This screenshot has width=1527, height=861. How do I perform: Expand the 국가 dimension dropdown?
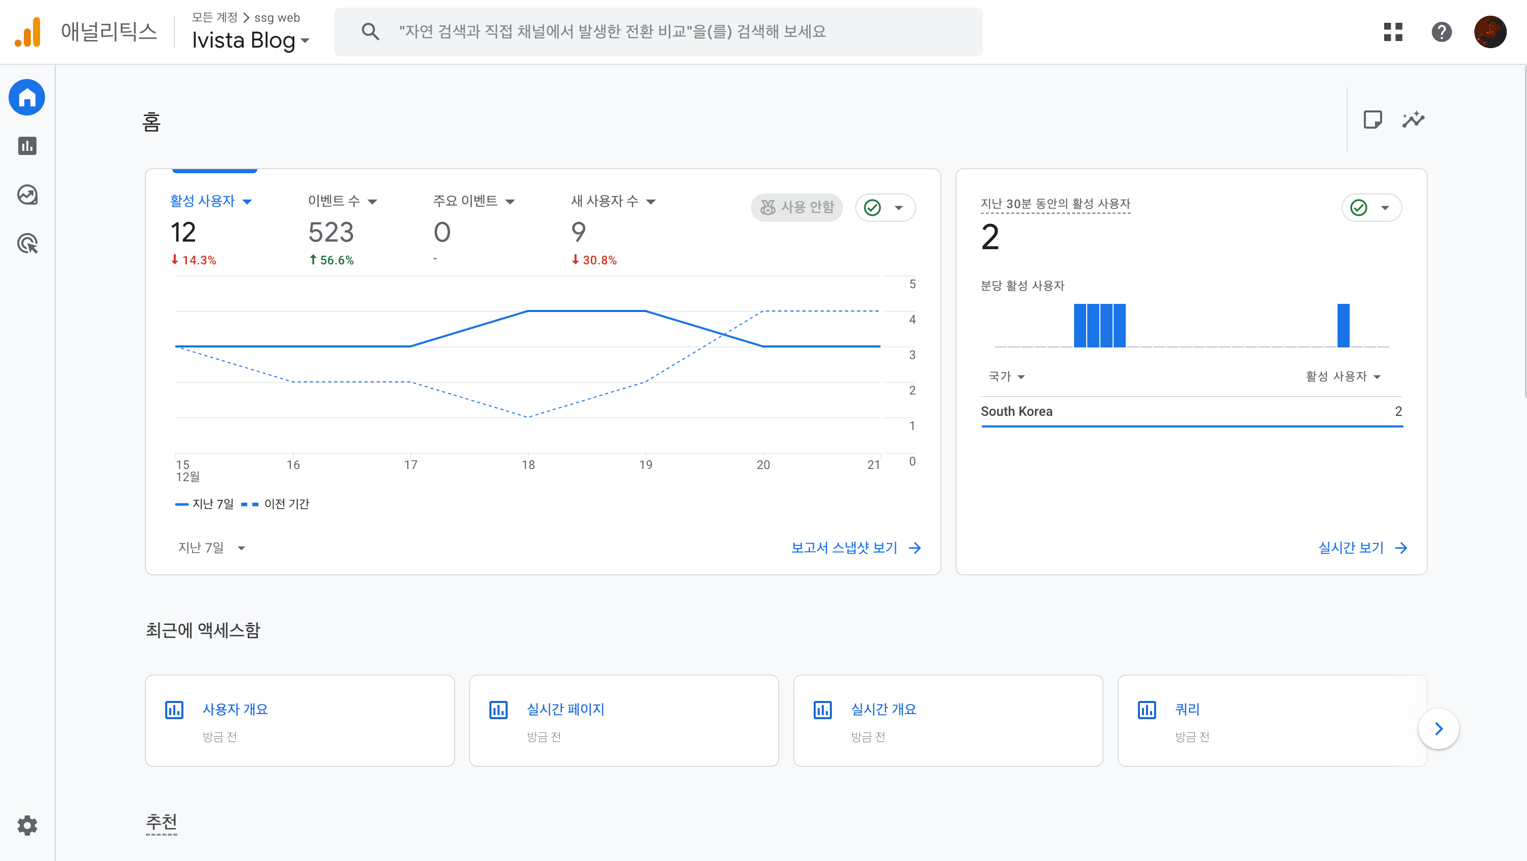[x=1006, y=376]
